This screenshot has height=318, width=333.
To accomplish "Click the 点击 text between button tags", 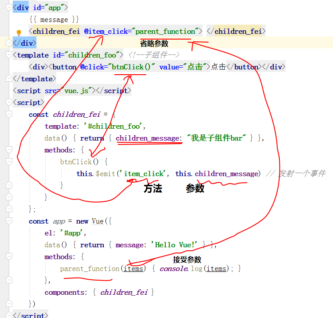I will pyautogui.click(x=218, y=67).
